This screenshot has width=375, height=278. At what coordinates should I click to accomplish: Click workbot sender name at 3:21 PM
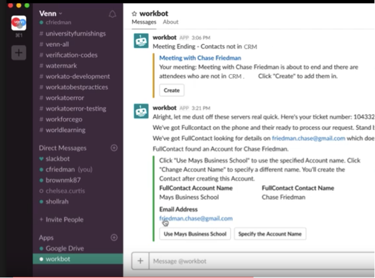[165, 108]
